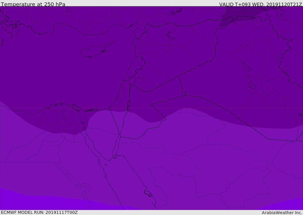Select the darkest purple band at top right
This screenshot has width=303, height=215.
tap(243, 13)
